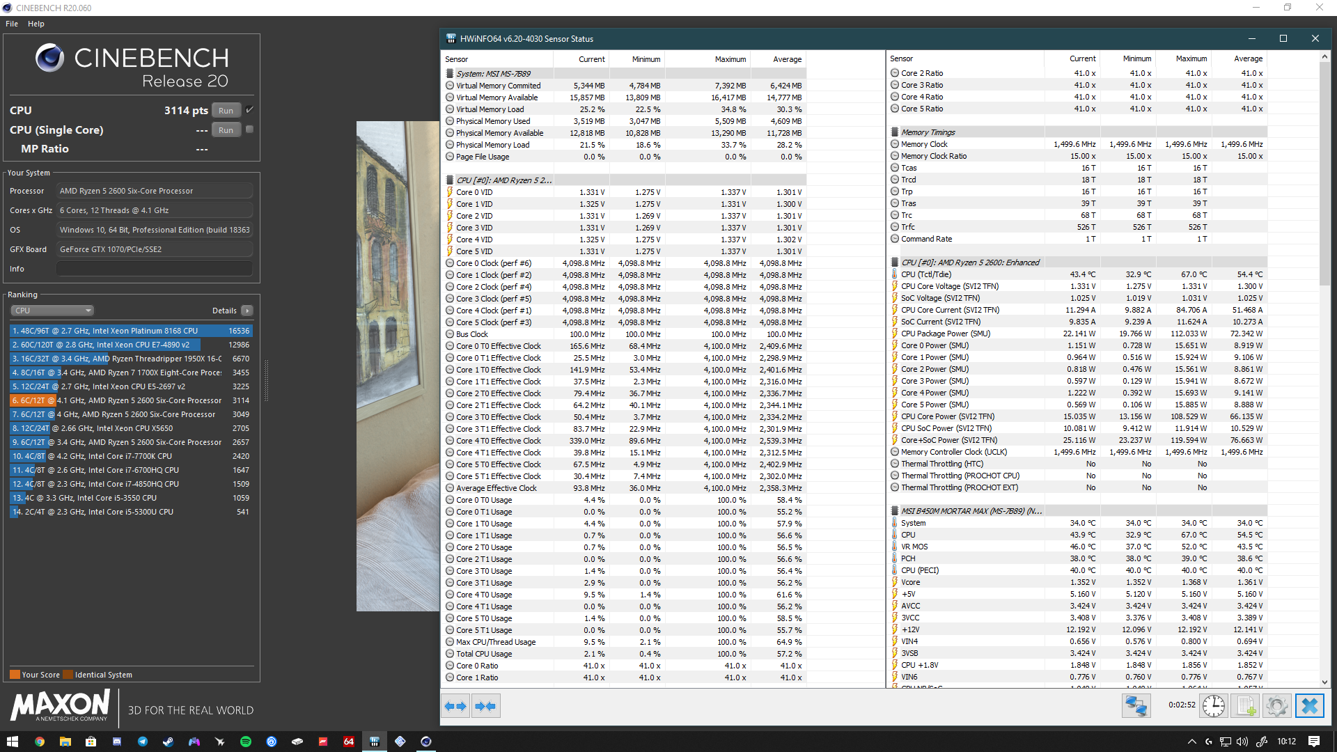Select the Intel Core i5-5300U ranking row
The height and width of the screenshot is (752, 1337).
[131, 512]
